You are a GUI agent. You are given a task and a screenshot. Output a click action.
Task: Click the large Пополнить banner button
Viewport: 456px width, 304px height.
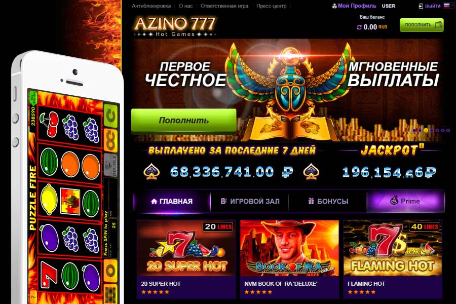click(183, 121)
